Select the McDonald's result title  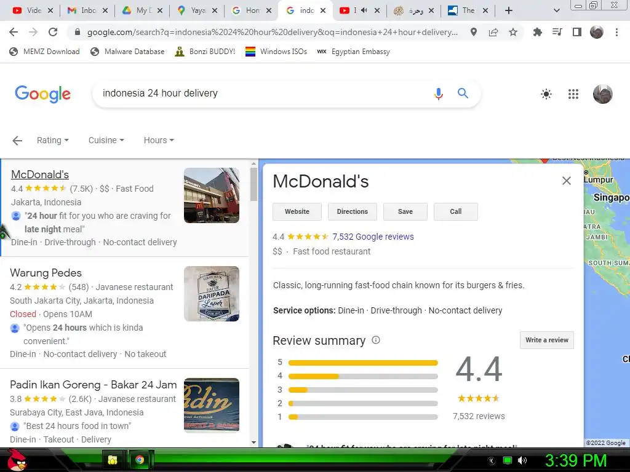click(40, 175)
